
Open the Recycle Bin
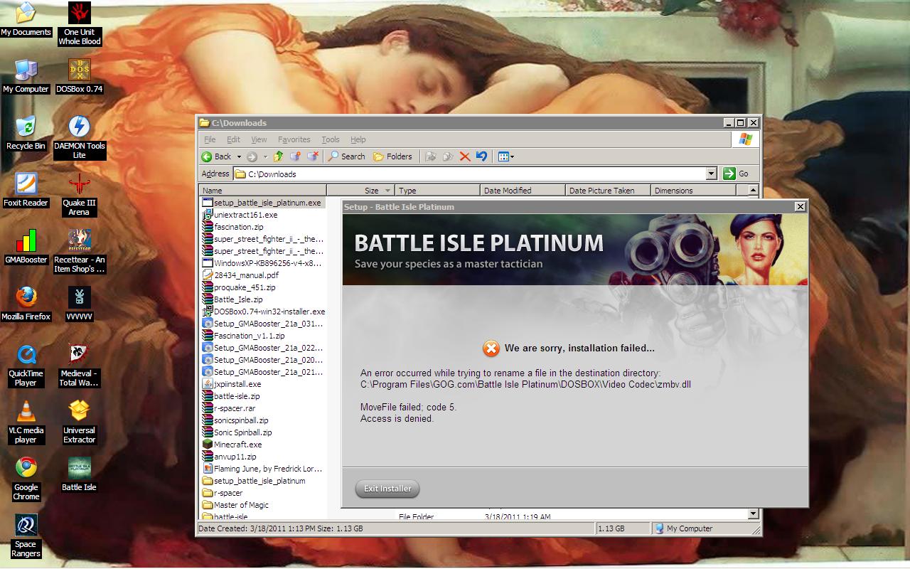click(26, 133)
